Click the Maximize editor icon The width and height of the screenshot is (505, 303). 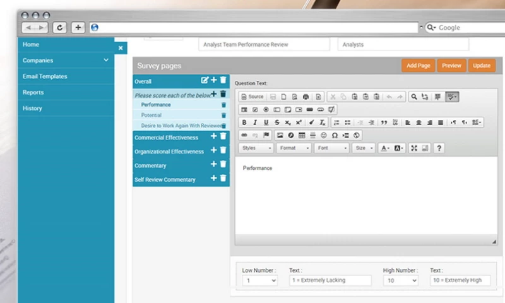[x=414, y=148]
